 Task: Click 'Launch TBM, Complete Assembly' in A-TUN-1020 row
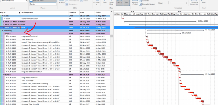pos(35,84)
